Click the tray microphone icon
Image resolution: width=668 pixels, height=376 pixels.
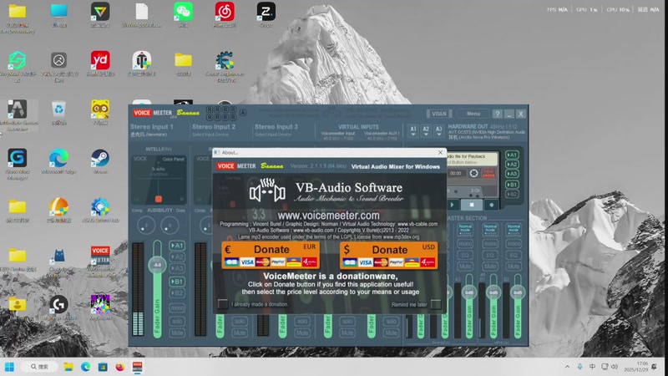579,367
